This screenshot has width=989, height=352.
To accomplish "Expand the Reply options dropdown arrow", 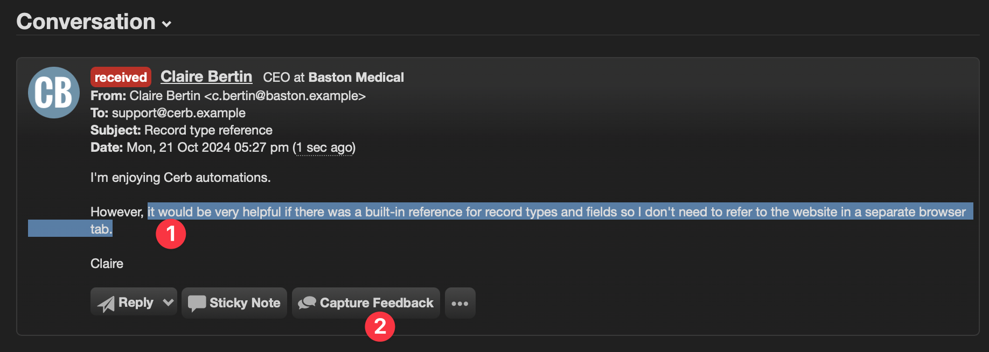I will [168, 302].
